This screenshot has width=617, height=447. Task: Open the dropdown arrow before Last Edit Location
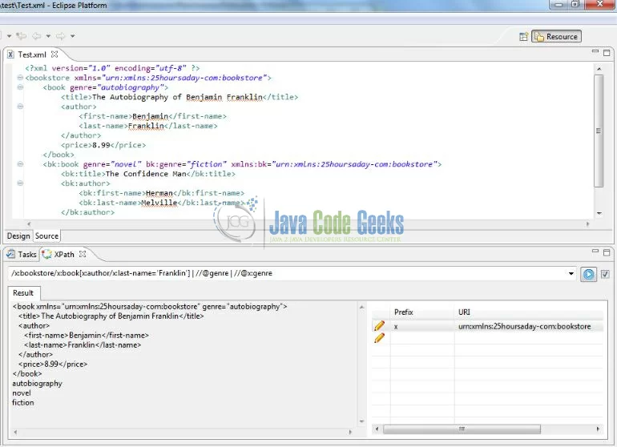pos(9,36)
